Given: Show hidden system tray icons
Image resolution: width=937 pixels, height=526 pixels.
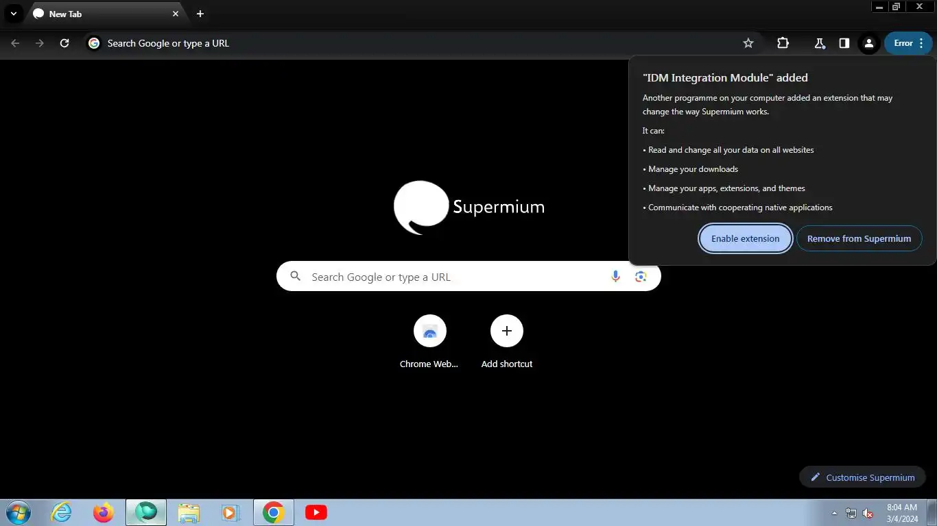Looking at the screenshot, I should [x=834, y=513].
